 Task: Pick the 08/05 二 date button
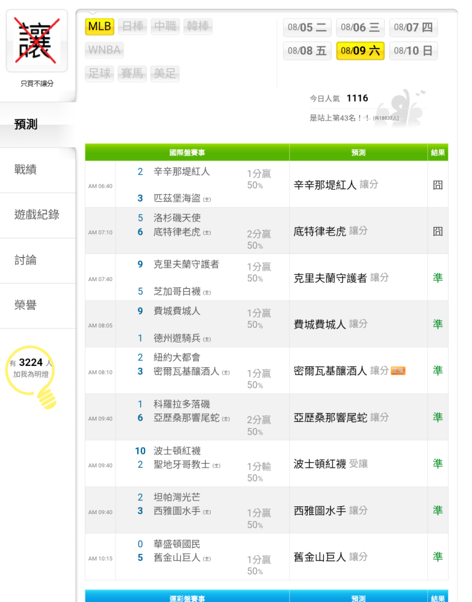pyautogui.click(x=307, y=28)
